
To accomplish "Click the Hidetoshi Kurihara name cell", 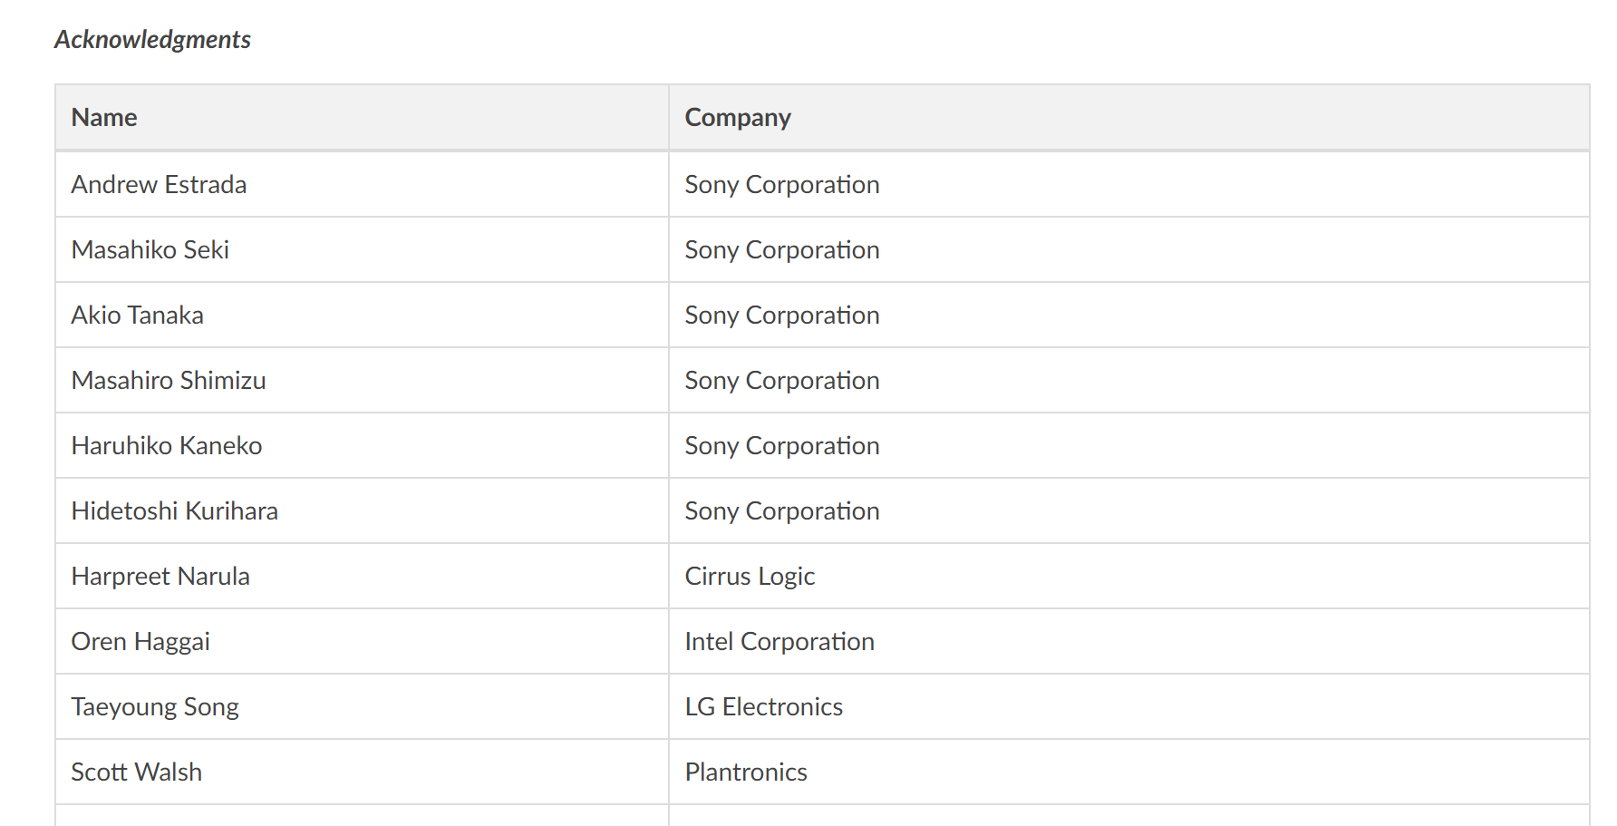I will tap(174, 511).
